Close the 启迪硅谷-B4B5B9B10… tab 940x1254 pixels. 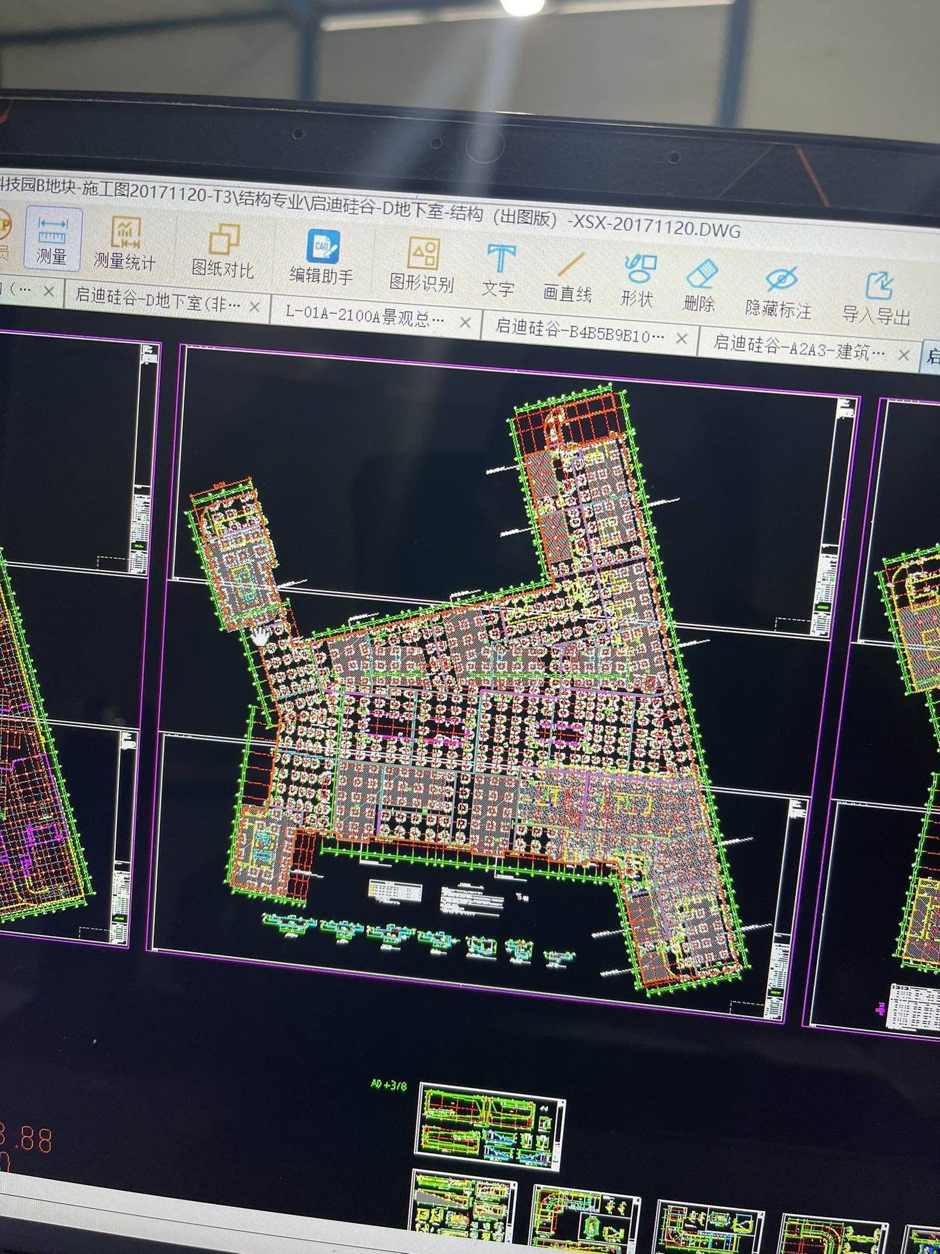(x=681, y=339)
